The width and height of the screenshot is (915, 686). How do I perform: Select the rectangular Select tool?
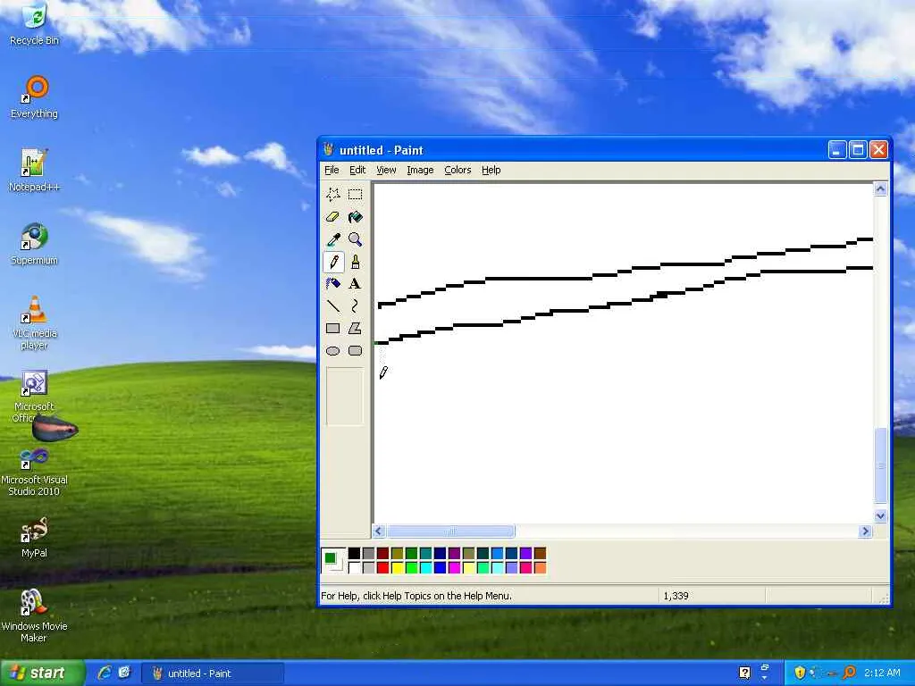click(x=355, y=194)
